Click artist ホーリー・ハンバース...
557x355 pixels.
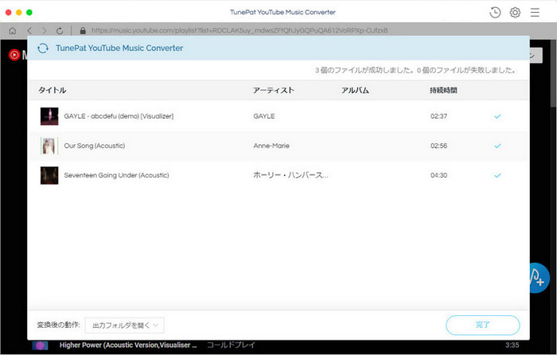290,175
